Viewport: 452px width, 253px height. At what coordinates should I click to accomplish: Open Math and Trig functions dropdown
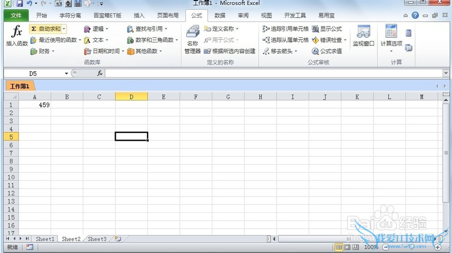click(152, 40)
